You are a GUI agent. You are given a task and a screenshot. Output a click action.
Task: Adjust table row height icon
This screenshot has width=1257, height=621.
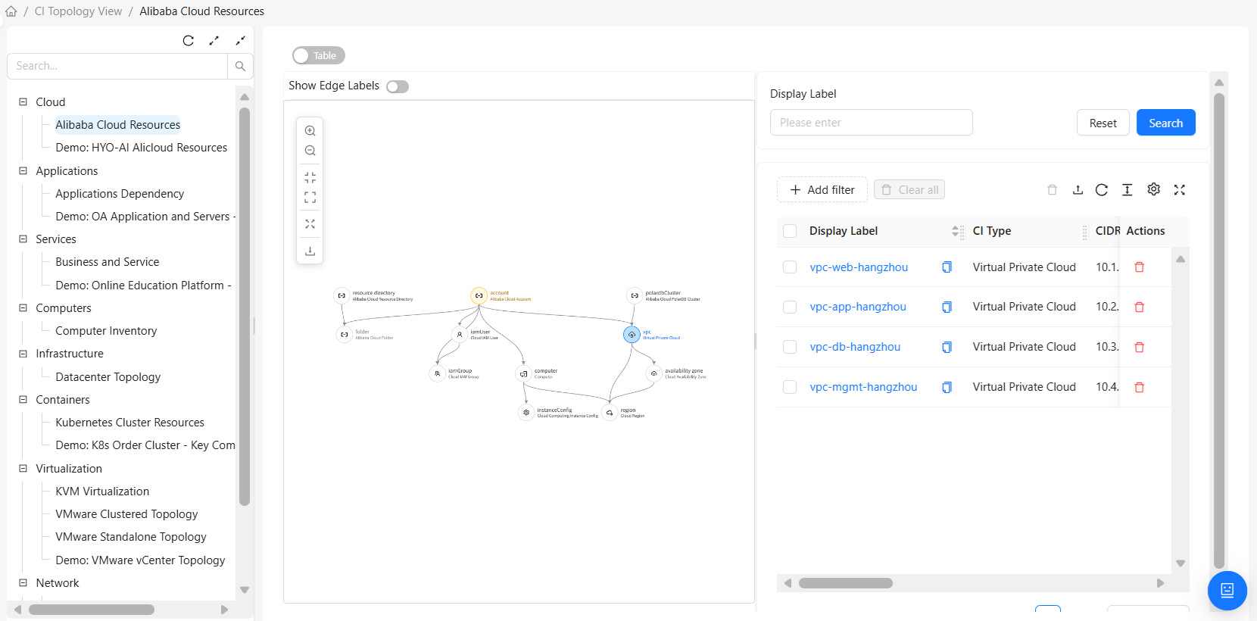(1128, 190)
